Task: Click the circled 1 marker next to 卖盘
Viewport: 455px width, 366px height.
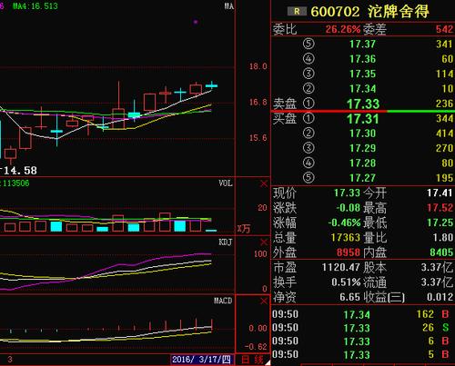Action: click(x=308, y=104)
